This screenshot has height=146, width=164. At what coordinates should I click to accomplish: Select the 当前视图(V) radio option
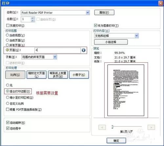coord(7,35)
